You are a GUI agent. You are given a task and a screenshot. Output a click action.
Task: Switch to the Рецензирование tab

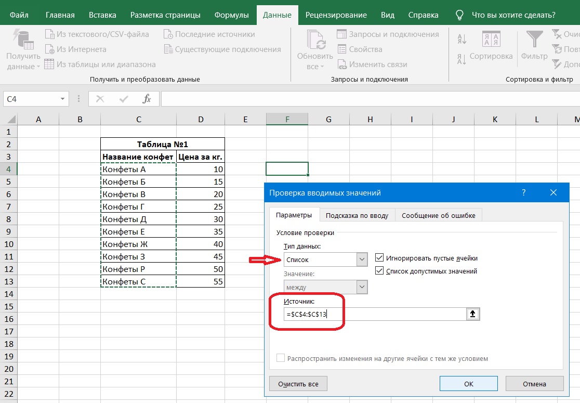click(336, 15)
